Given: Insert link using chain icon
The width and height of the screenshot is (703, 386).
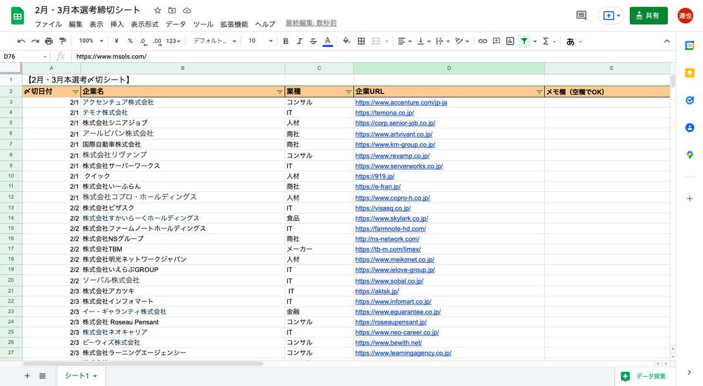Looking at the screenshot, I should (483, 41).
